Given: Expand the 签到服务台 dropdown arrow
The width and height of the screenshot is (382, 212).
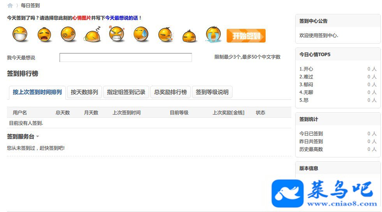Looking at the screenshot, I should coord(38,136).
